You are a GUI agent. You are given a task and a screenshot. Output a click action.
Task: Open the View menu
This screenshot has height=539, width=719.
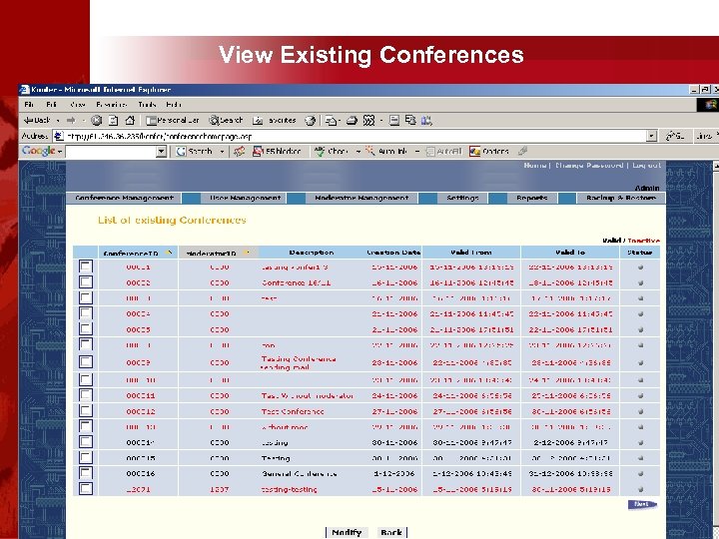point(78,105)
